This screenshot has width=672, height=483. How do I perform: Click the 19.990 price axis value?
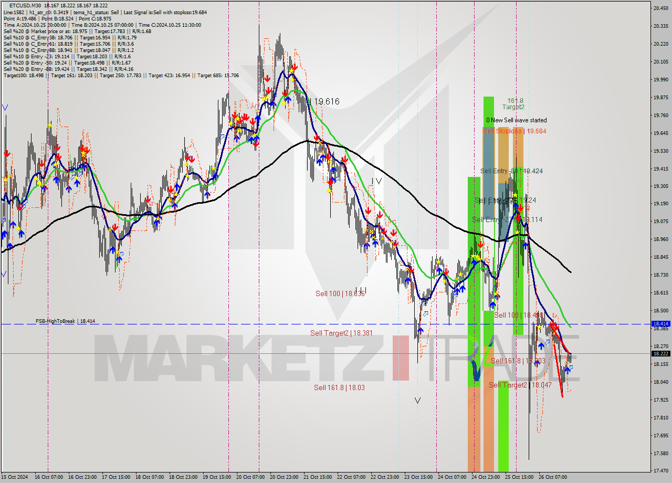pyautogui.click(x=660, y=80)
